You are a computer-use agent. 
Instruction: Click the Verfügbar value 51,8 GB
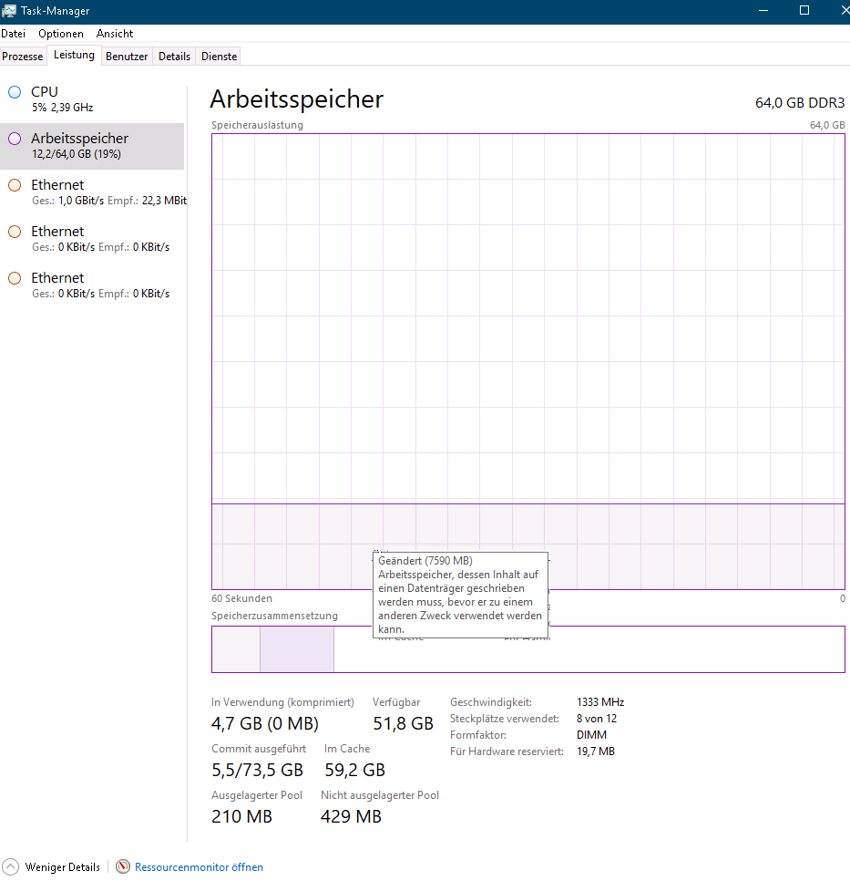click(403, 723)
